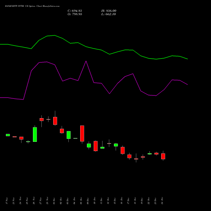Click the 28 Nov date label
The height and width of the screenshot is (211, 211).
(x=47, y=200)
